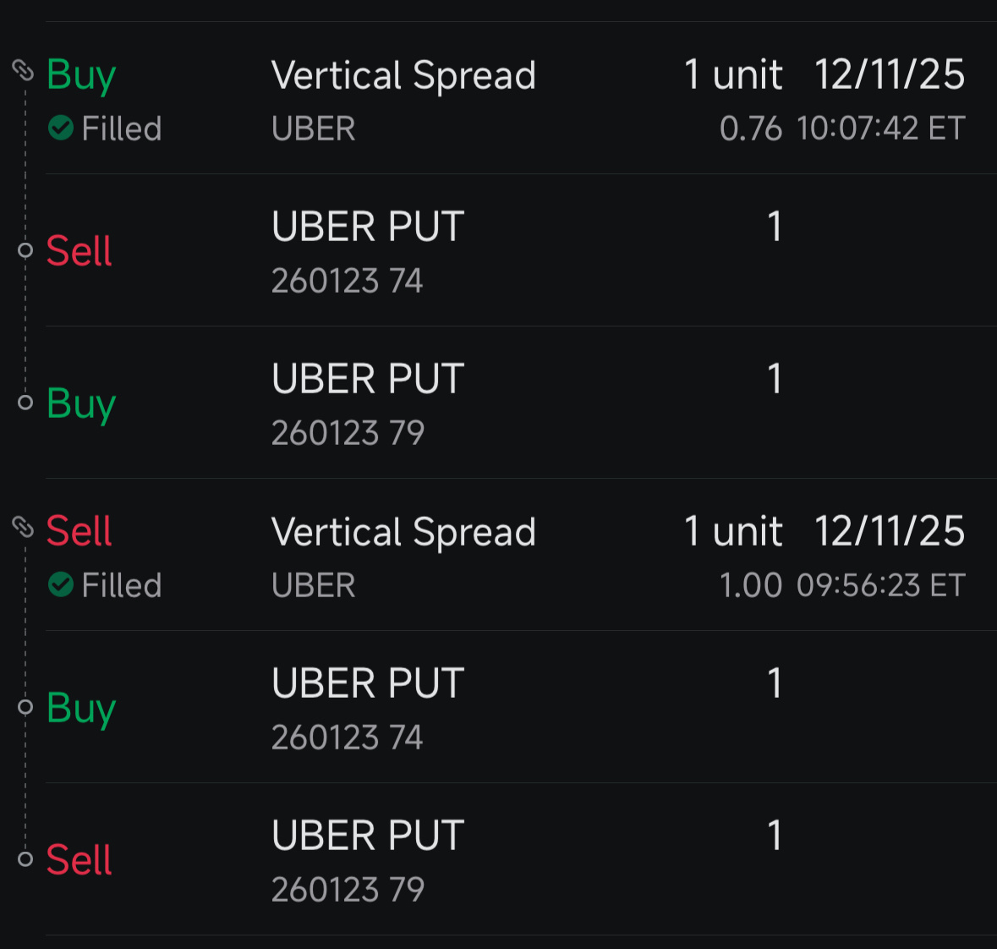Image resolution: width=997 pixels, height=949 pixels.
Task: Click the leg node circle beside Buy 74 put
Action: 25,706
